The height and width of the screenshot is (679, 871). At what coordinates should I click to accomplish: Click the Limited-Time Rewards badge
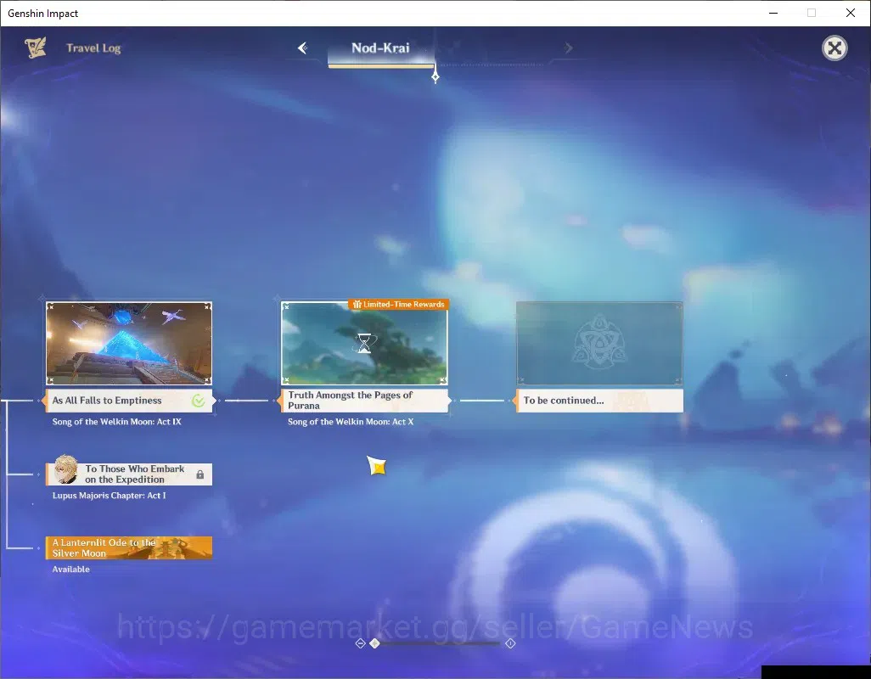pos(399,304)
